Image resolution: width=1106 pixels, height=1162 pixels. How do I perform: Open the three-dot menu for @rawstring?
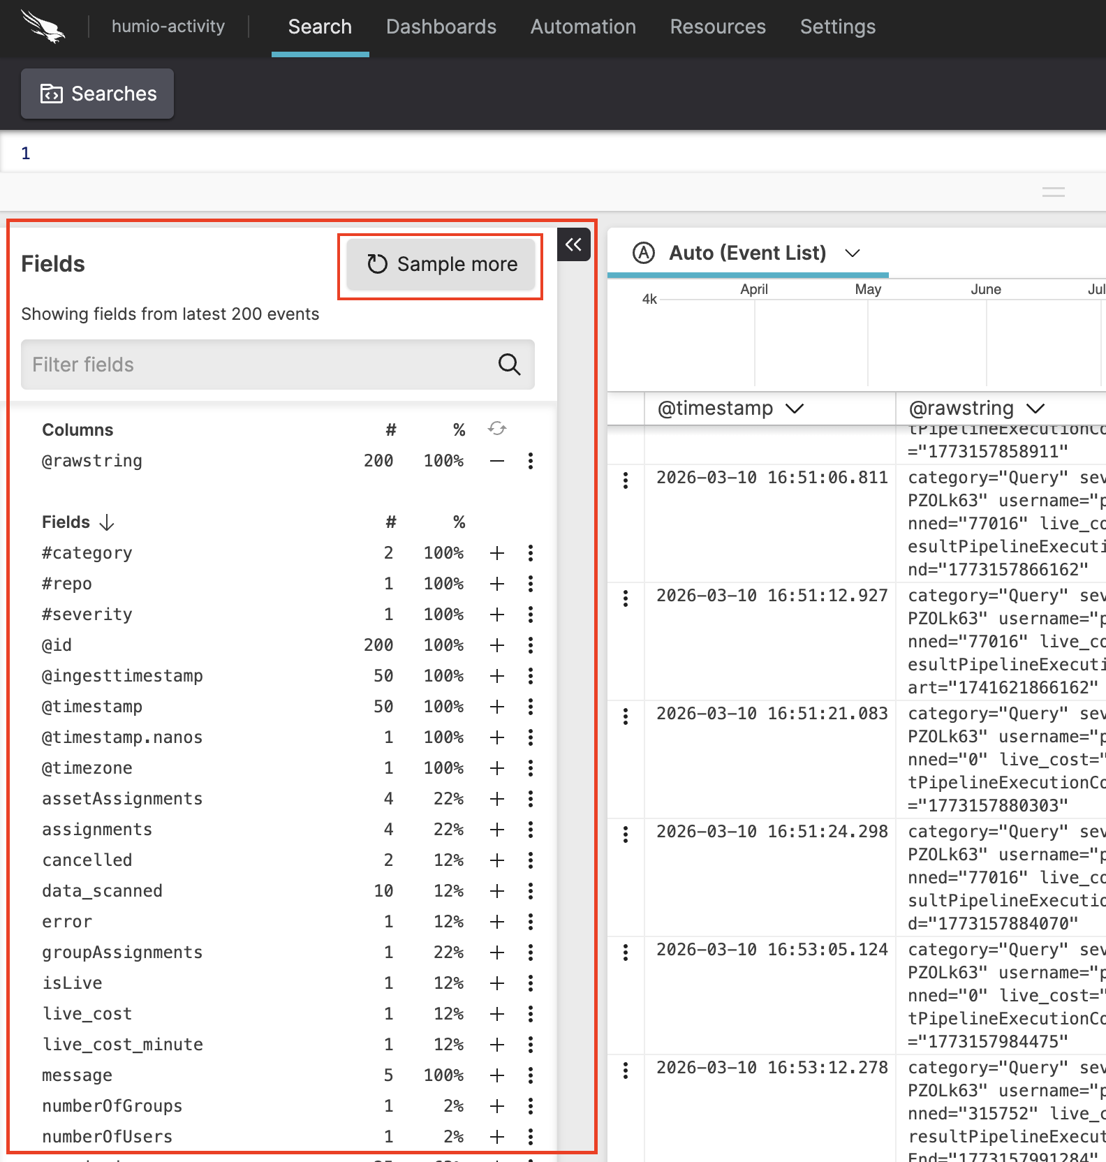[x=531, y=461]
